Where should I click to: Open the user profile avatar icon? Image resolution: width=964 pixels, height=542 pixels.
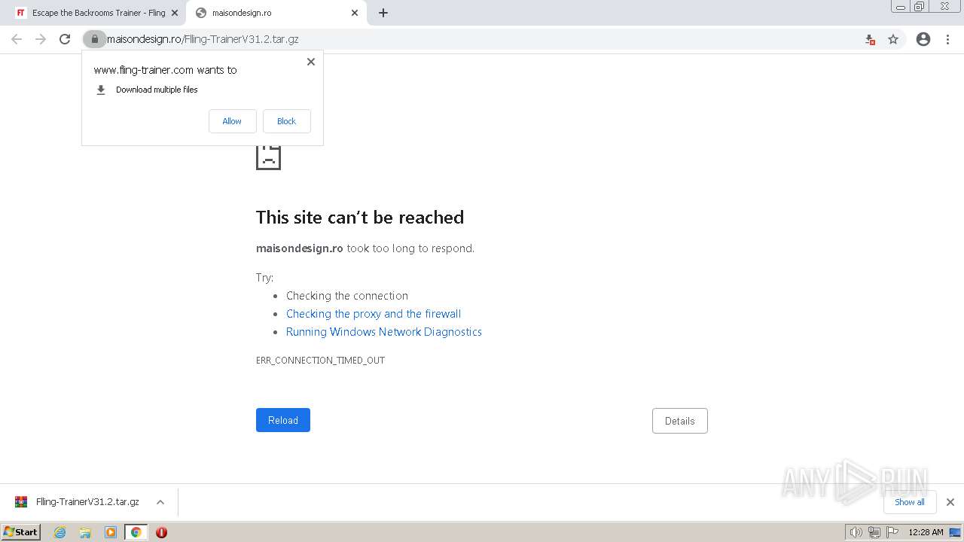923,39
